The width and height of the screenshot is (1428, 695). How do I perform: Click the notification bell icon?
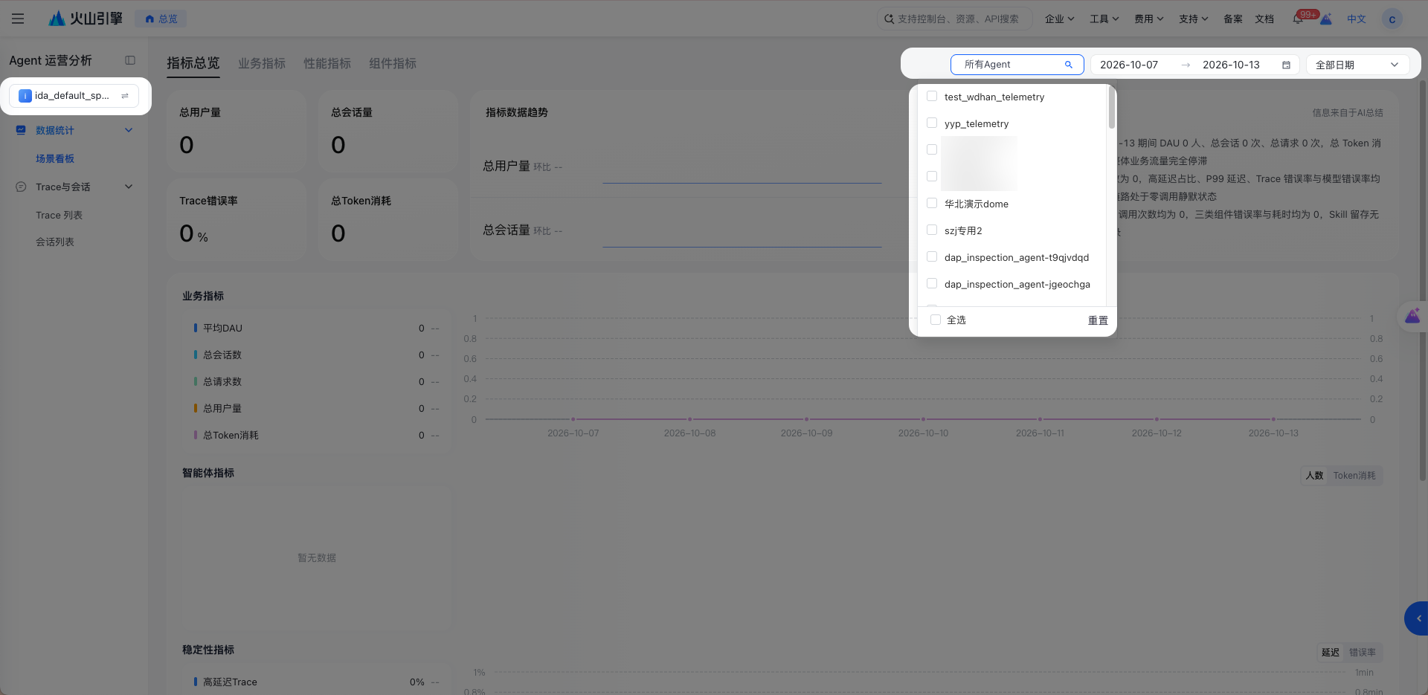[x=1298, y=19]
